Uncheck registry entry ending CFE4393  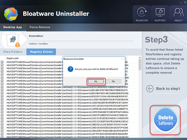[x=2, y=87]
